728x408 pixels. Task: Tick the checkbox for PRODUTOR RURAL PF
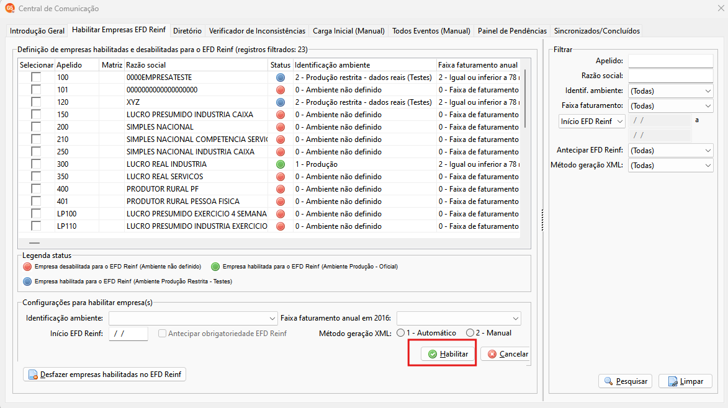pyautogui.click(x=36, y=189)
